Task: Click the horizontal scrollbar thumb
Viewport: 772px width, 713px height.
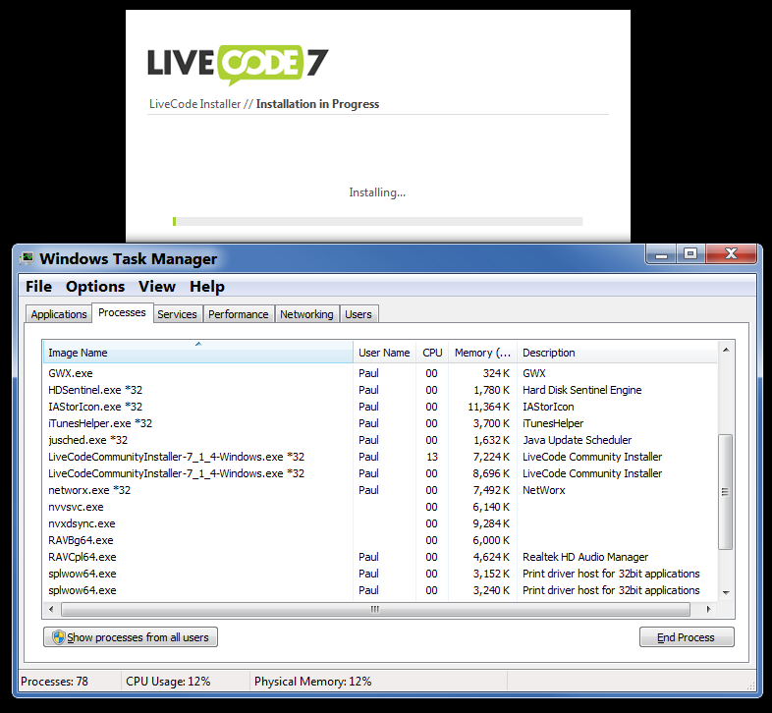Action: (x=375, y=610)
